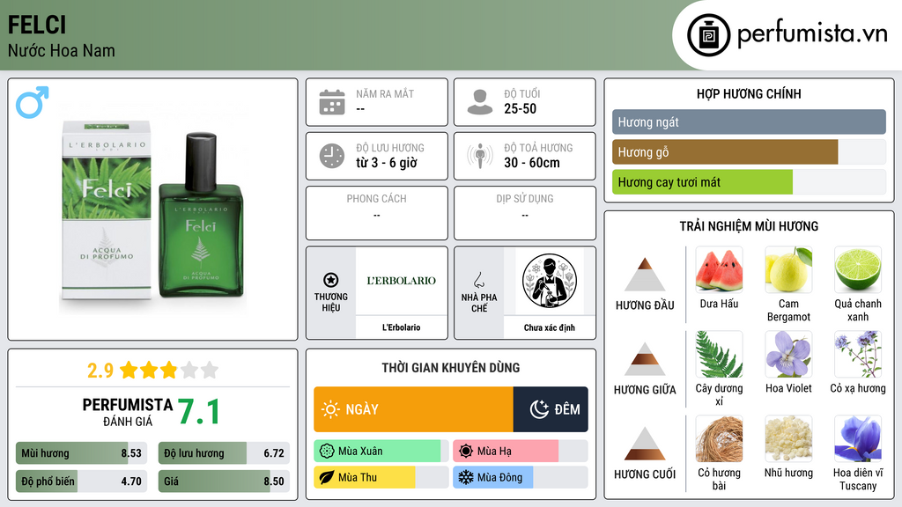Viewport: 902px width, 507px height.
Task: Click the leaf icon for Mùa Thu
Action: coord(327,478)
